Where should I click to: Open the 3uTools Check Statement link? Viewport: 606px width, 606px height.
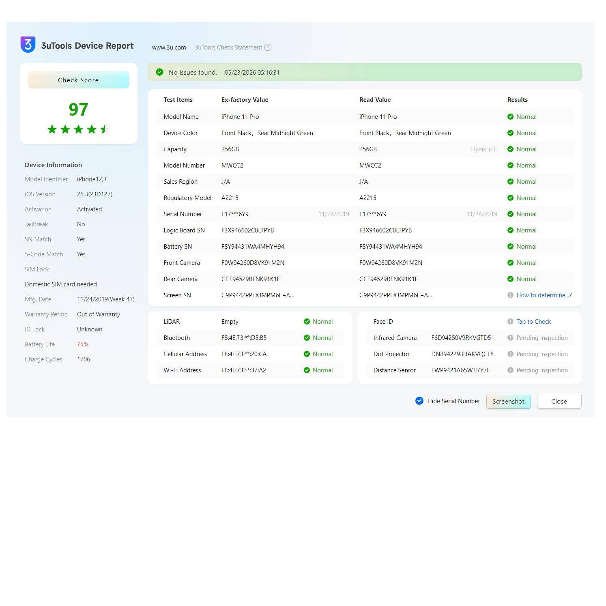coord(228,47)
